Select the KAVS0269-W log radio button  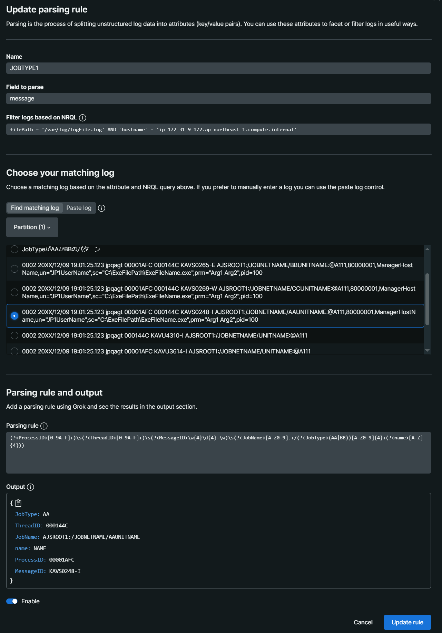[x=14, y=292]
